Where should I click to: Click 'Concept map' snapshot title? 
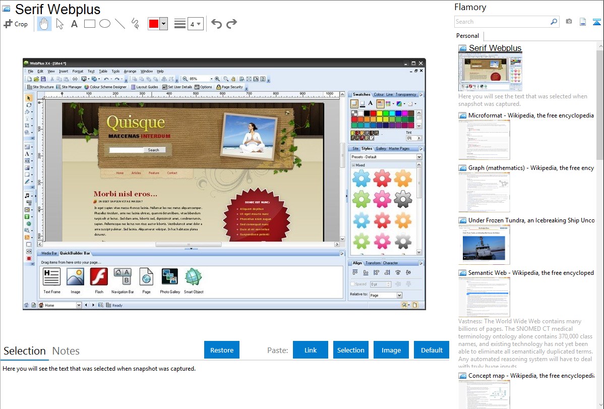531,376
